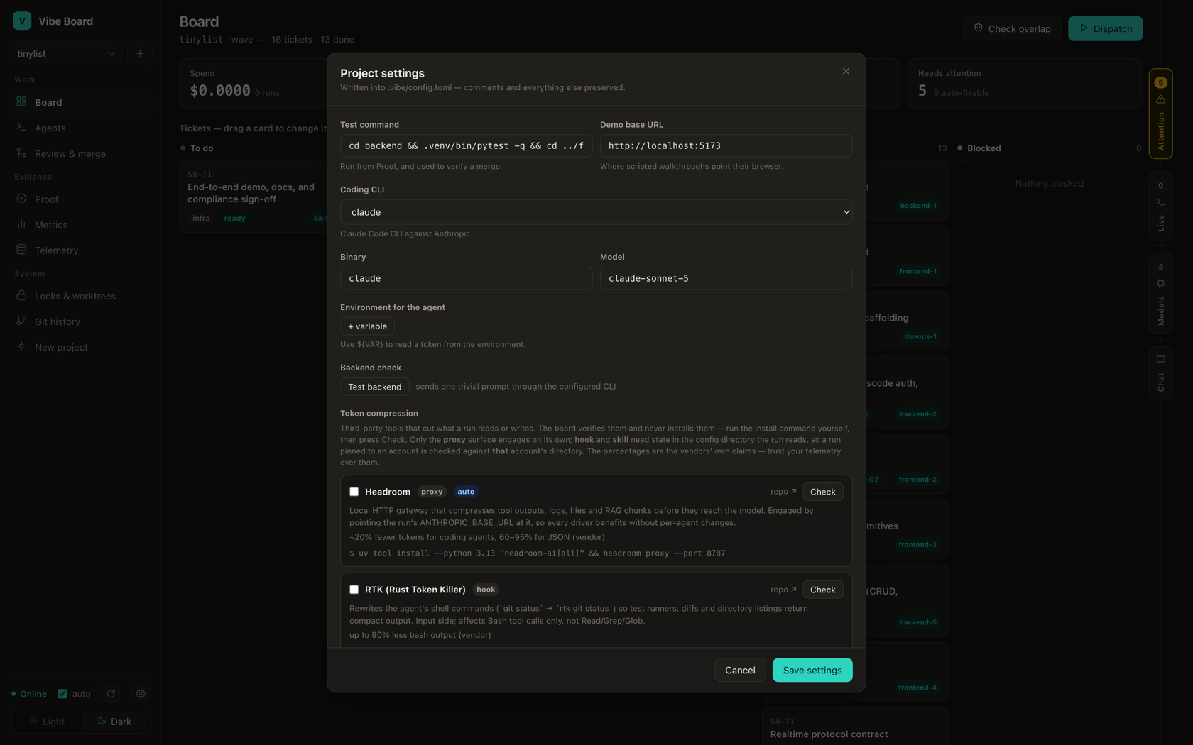Click the Spend $0.0000 card

[253, 83]
